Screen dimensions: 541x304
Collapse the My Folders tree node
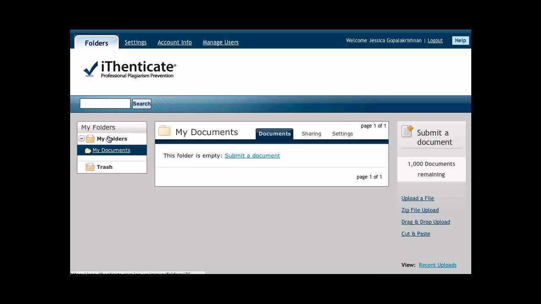click(x=82, y=138)
